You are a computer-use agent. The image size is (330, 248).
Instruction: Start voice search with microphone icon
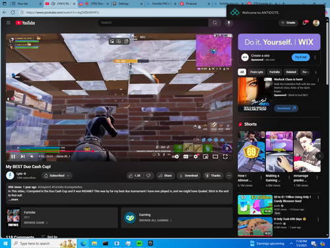click(x=229, y=22)
